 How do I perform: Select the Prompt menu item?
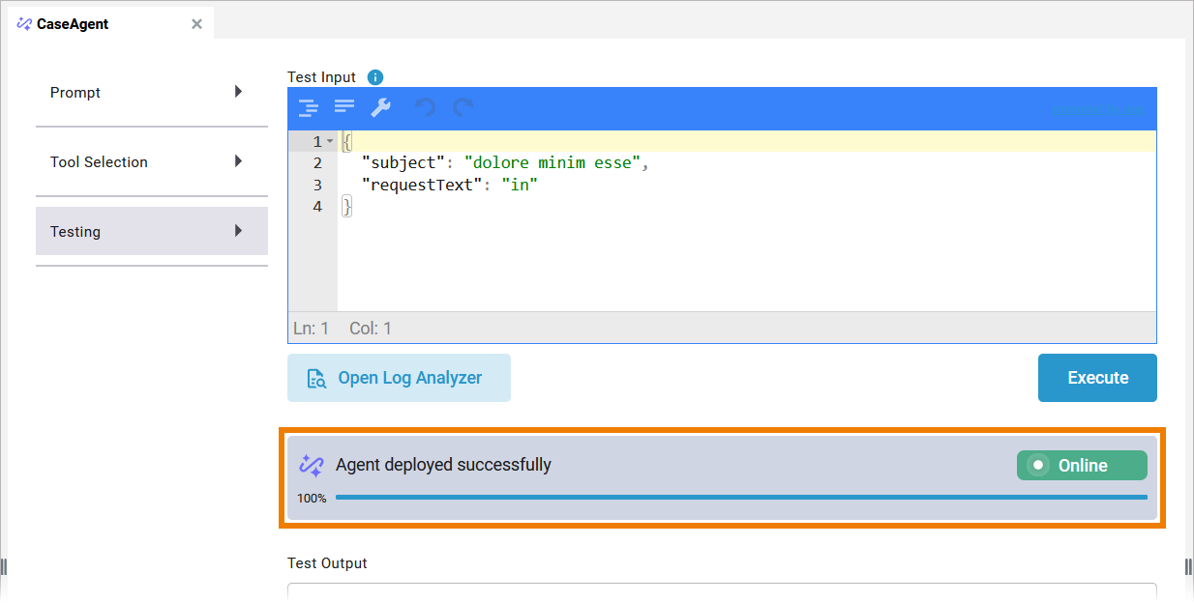[75, 93]
